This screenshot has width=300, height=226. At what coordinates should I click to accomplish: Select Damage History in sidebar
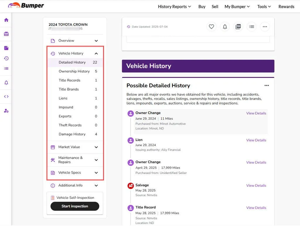click(75, 134)
